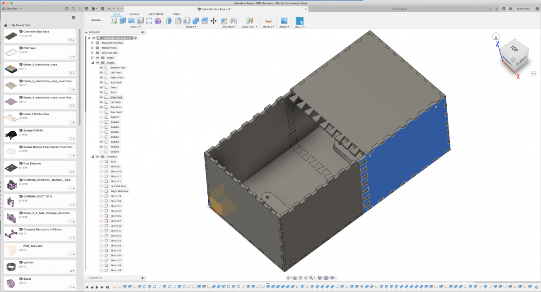This screenshot has height=292, width=541.
Task: Click the Insert image icon
Action: (284, 21)
